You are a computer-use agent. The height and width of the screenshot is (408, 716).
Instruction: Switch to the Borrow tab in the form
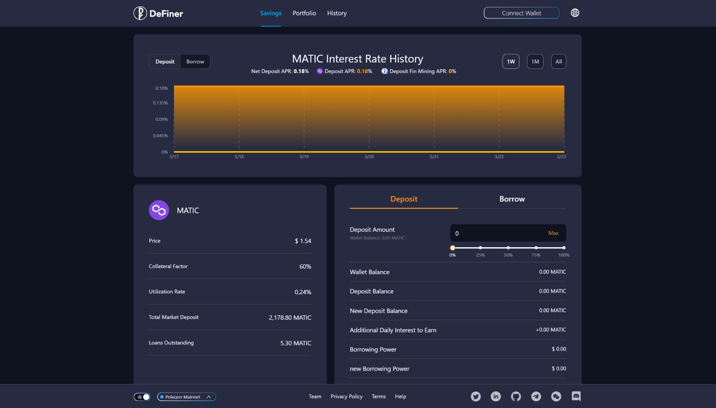[x=512, y=199]
